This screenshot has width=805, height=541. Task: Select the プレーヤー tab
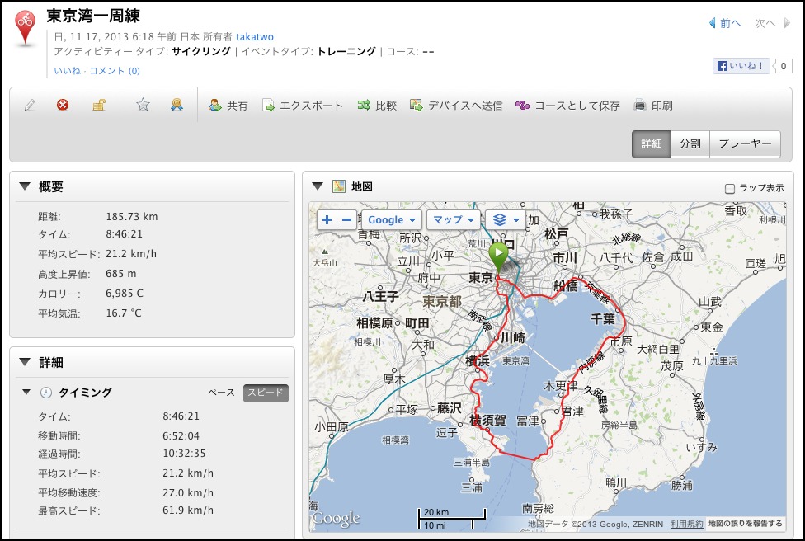pos(745,143)
